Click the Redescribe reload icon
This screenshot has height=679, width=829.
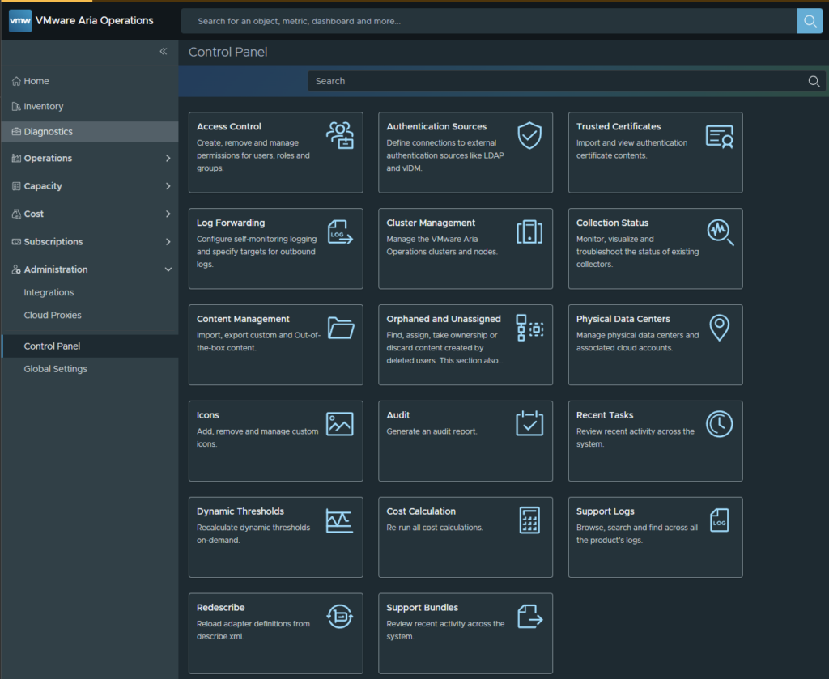coord(339,616)
